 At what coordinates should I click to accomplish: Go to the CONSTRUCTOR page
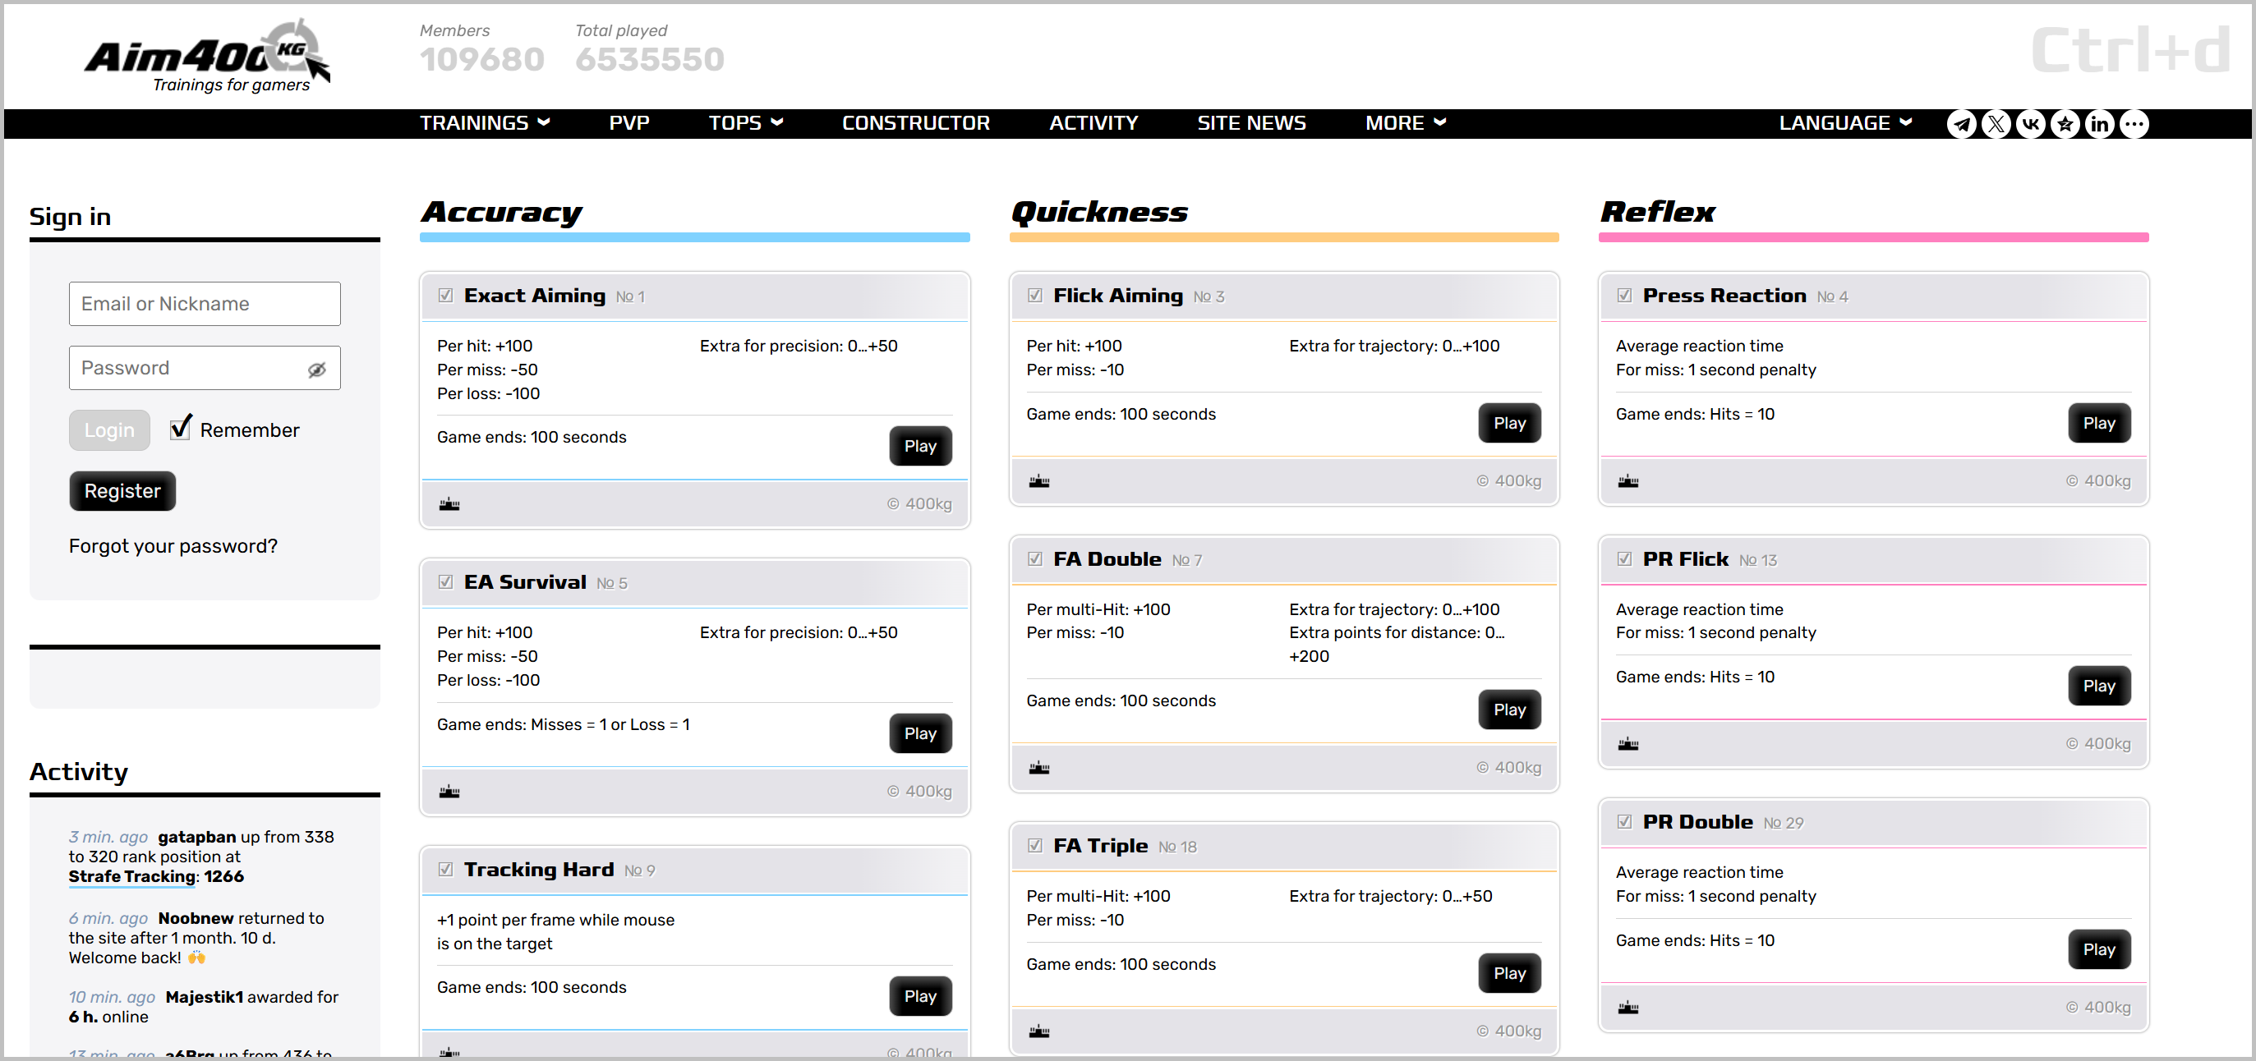click(x=915, y=123)
